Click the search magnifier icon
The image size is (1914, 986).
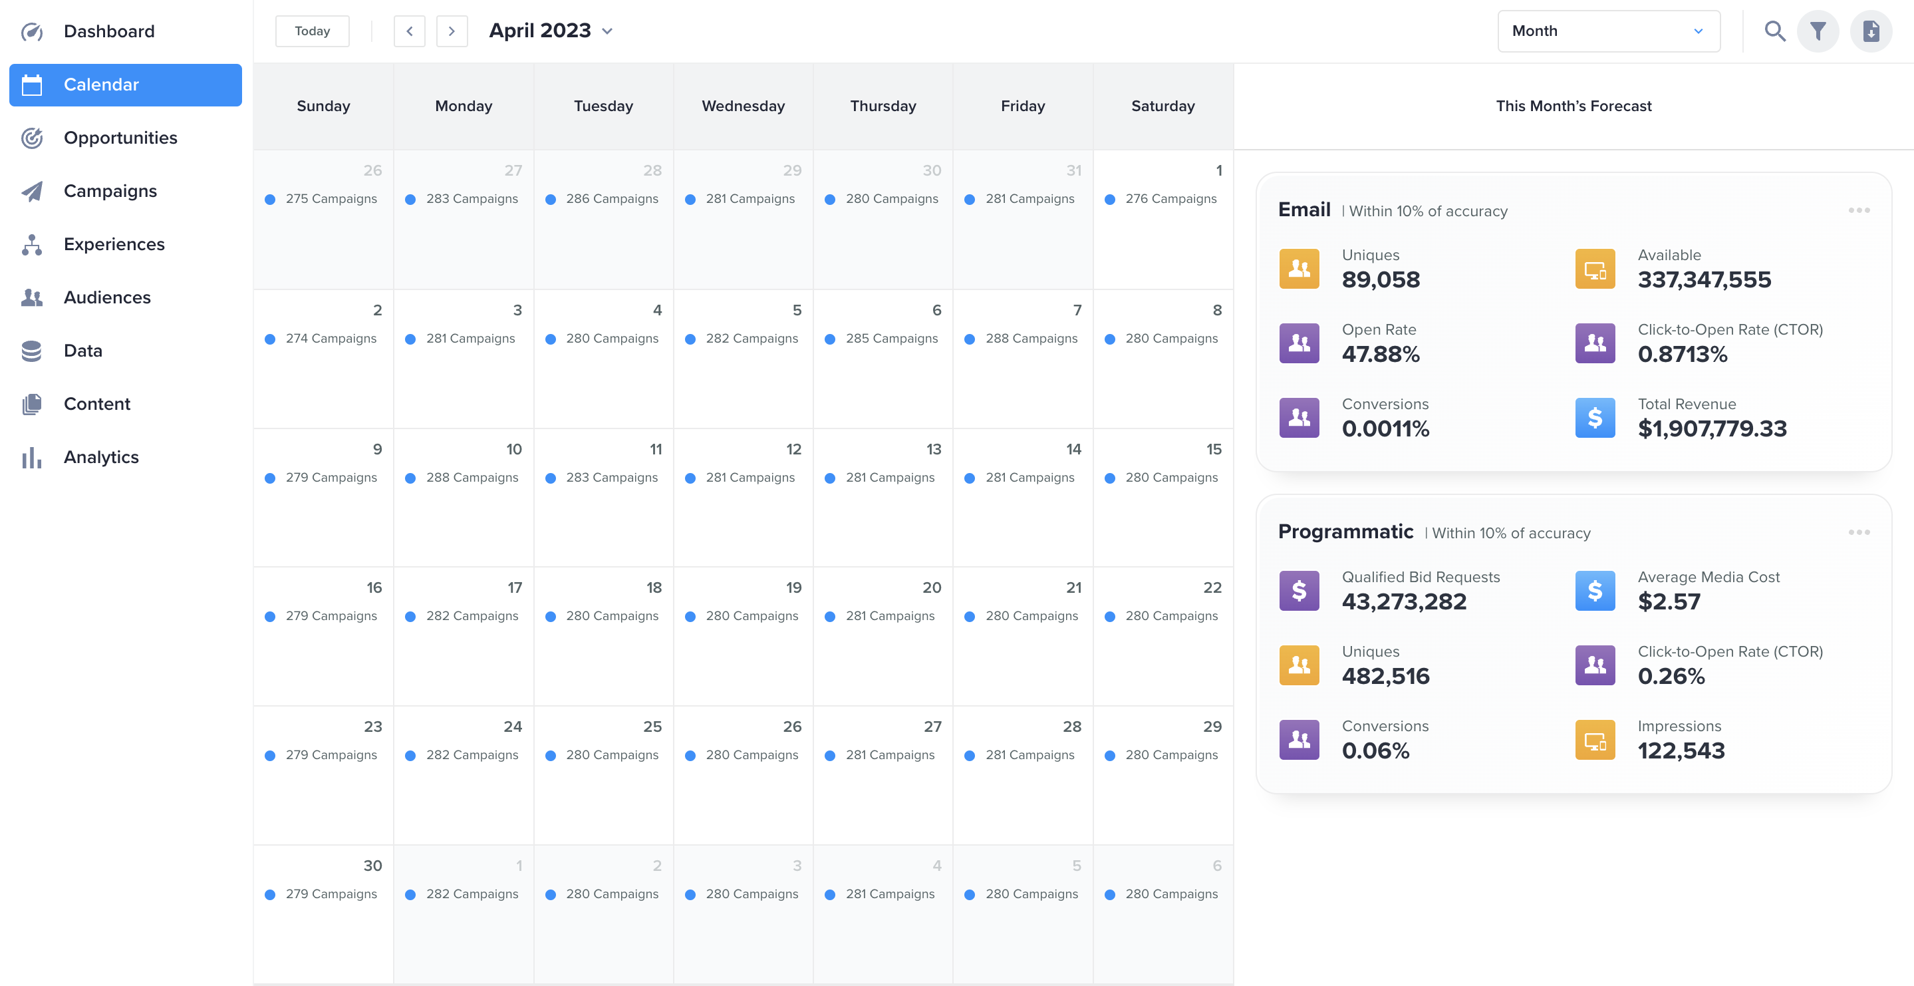tap(1774, 31)
